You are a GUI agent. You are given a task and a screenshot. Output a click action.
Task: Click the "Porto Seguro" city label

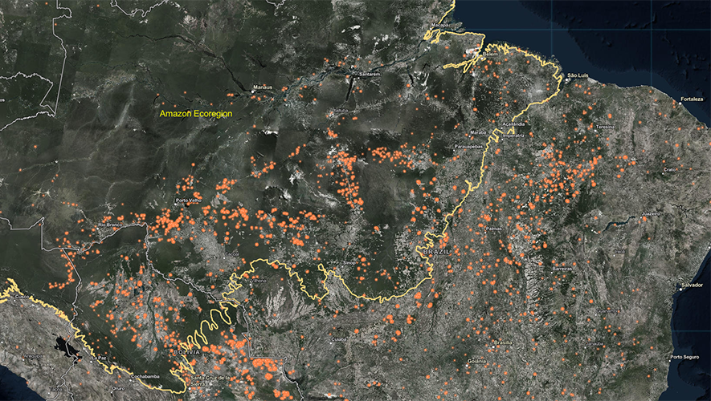685,358
